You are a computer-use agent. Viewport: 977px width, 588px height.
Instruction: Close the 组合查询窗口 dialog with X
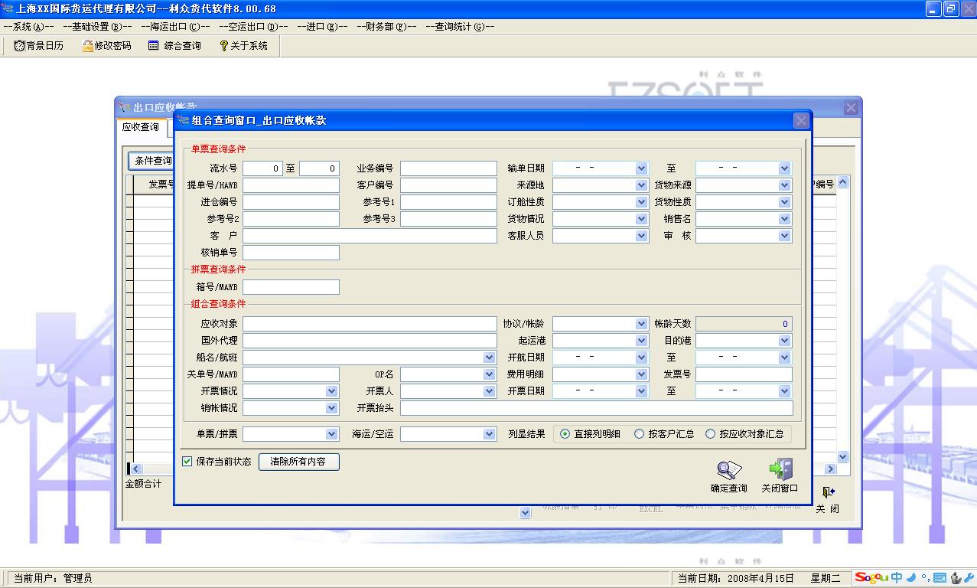[x=801, y=120]
